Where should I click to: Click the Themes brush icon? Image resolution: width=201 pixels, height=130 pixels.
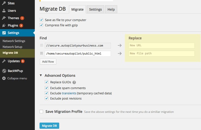[x=4, y=18]
